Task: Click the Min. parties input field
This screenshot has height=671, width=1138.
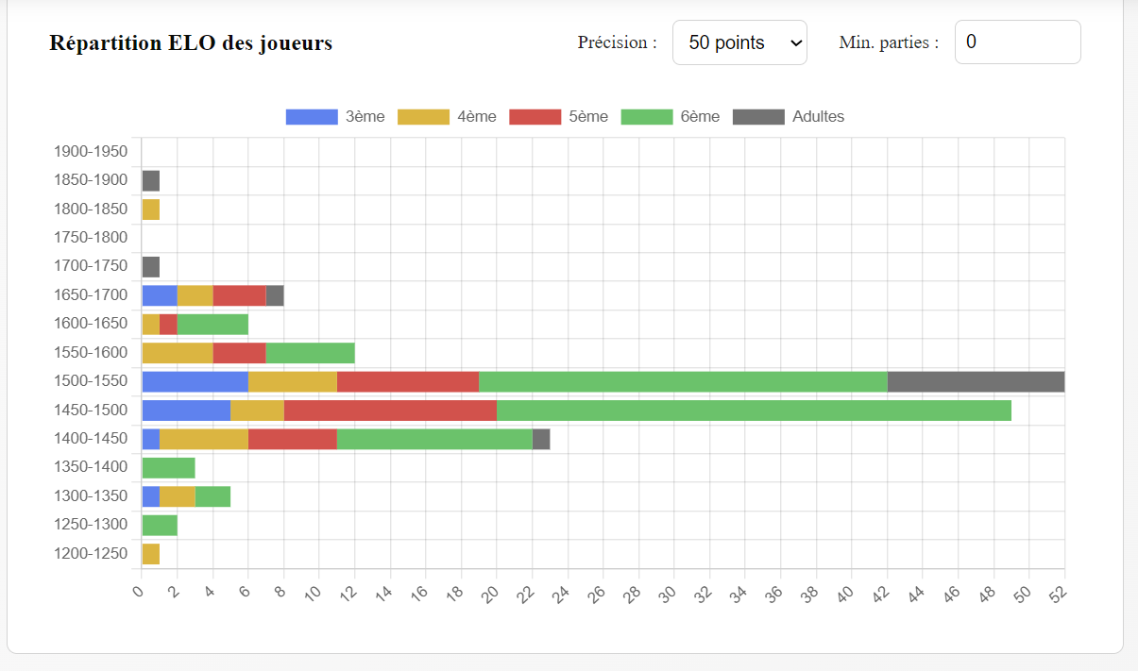Action: pyautogui.click(x=1017, y=42)
